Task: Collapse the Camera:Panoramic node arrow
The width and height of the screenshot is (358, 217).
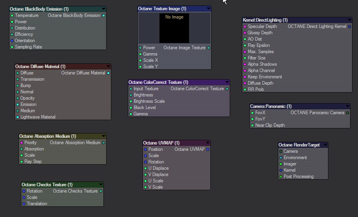Action: 347,106
